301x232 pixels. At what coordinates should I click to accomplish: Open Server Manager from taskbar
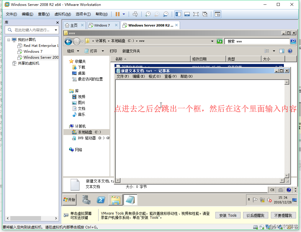coord(86,200)
